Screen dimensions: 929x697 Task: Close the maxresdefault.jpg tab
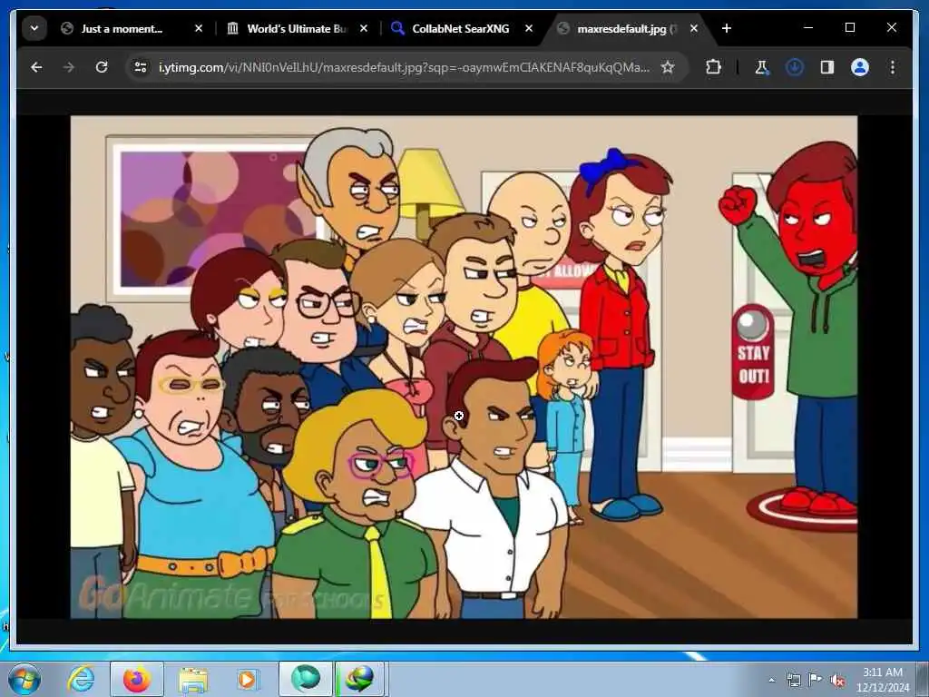(694, 28)
